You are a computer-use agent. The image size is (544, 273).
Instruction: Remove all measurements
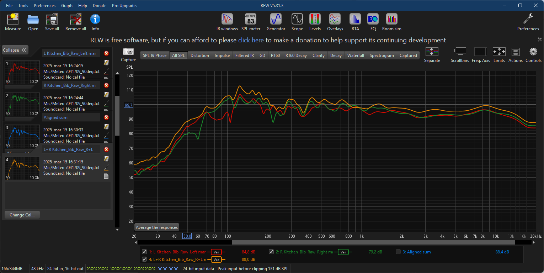76,22
